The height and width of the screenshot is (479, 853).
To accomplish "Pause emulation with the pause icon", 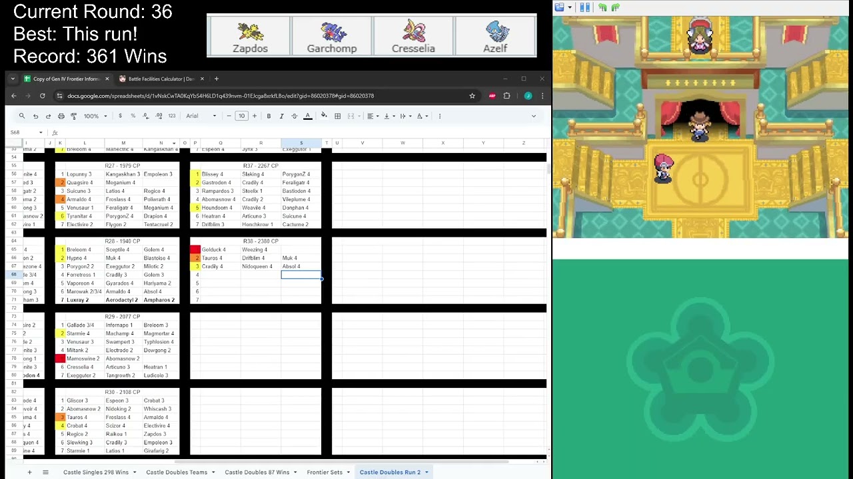I will coord(584,7).
